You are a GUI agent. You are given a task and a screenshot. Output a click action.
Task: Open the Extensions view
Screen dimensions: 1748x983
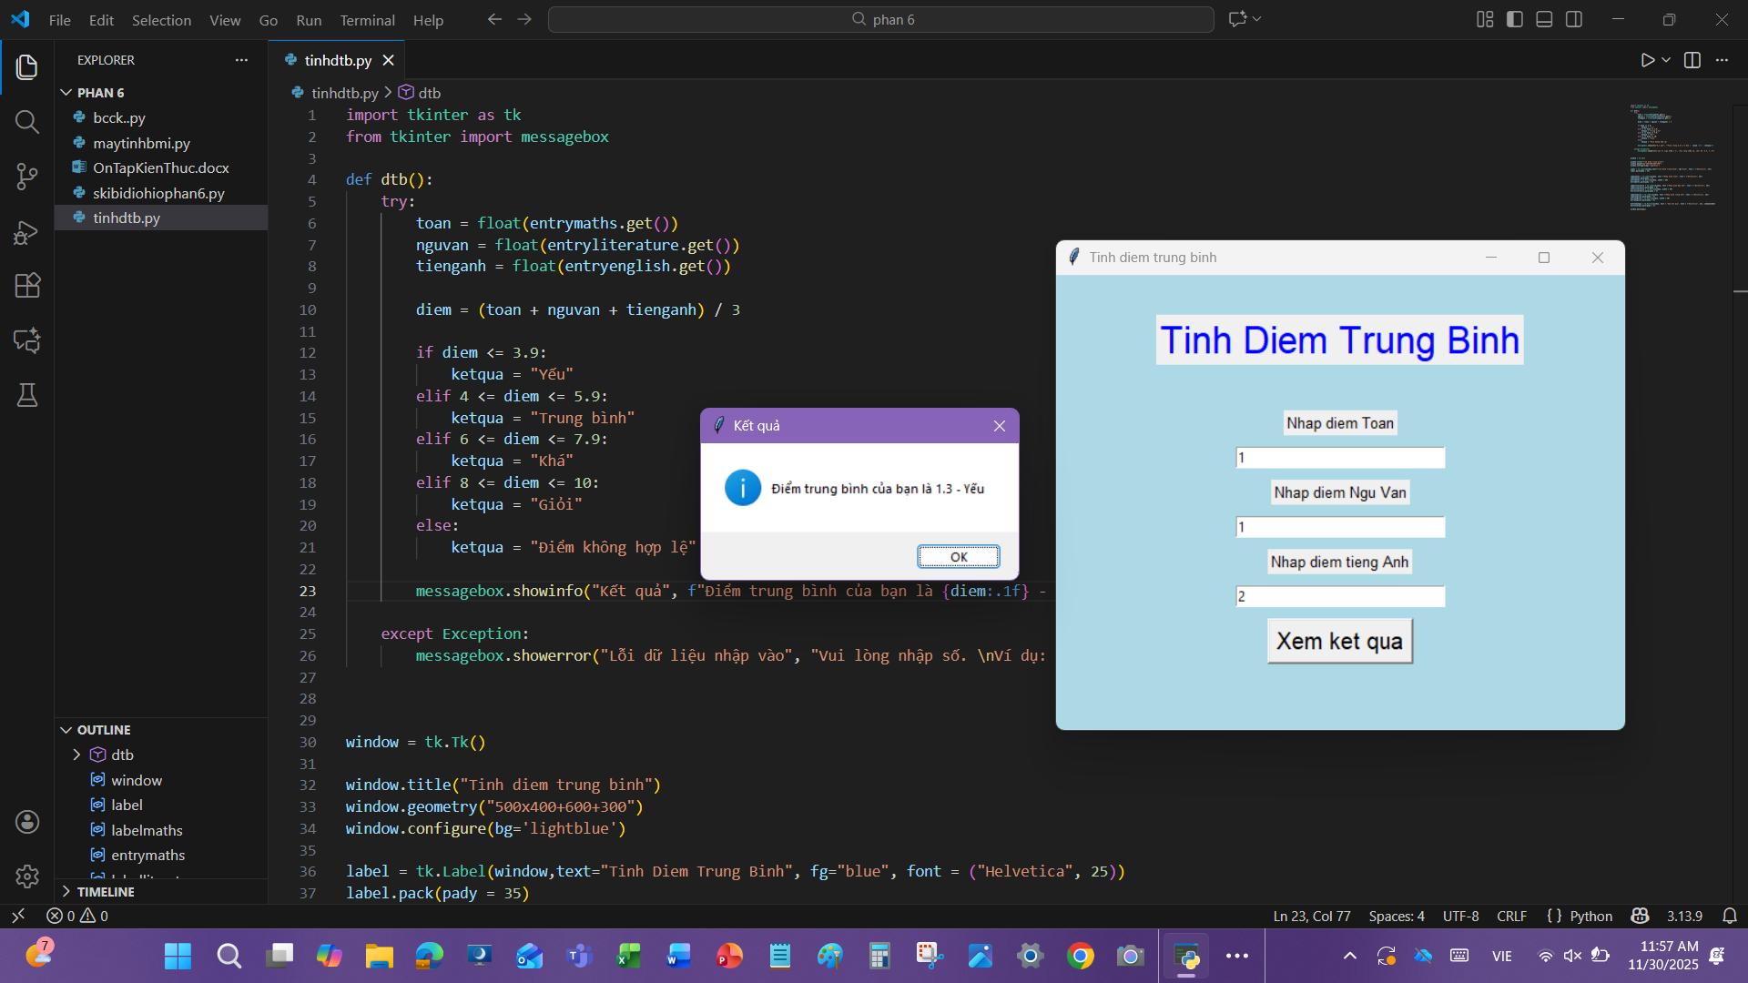(x=27, y=286)
